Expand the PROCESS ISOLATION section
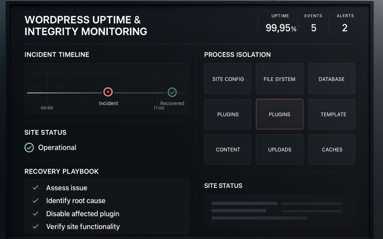The height and width of the screenshot is (239, 383). pyautogui.click(x=237, y=54)
